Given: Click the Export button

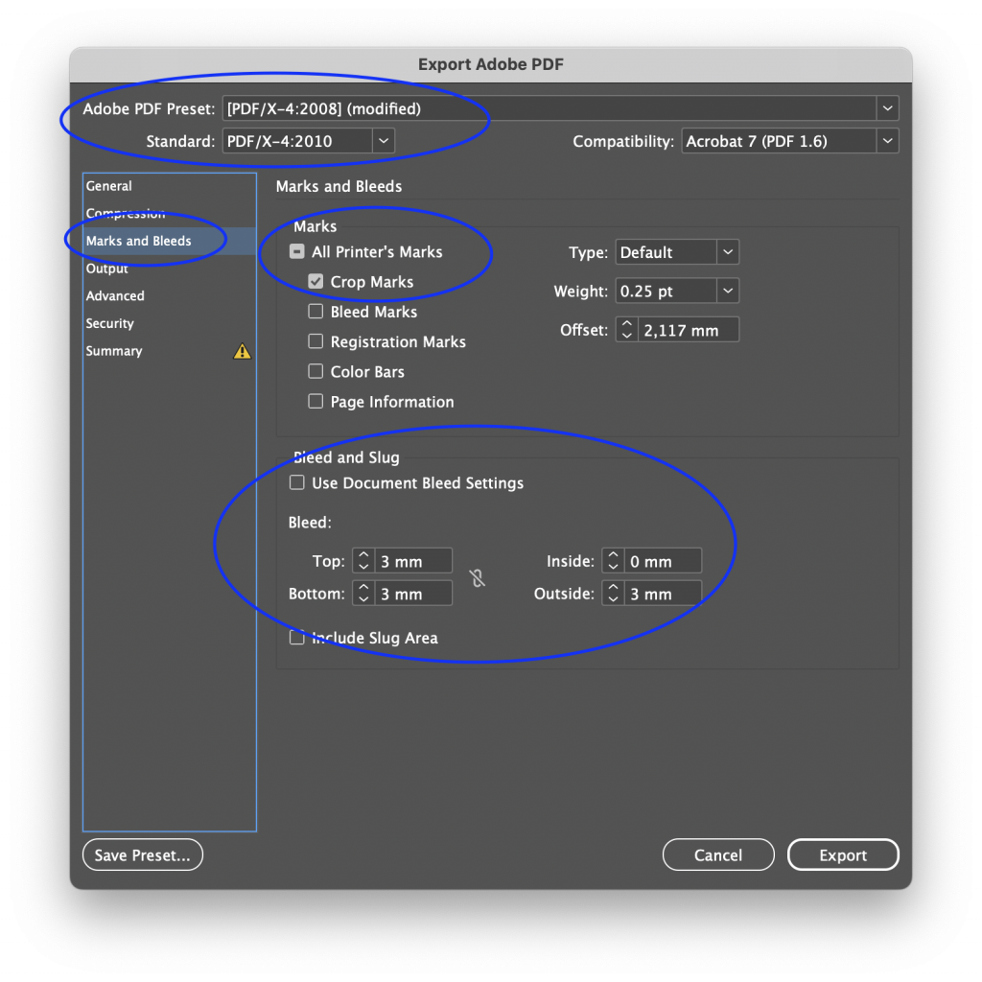Looking at the screenshot, I should coord(843,855).
